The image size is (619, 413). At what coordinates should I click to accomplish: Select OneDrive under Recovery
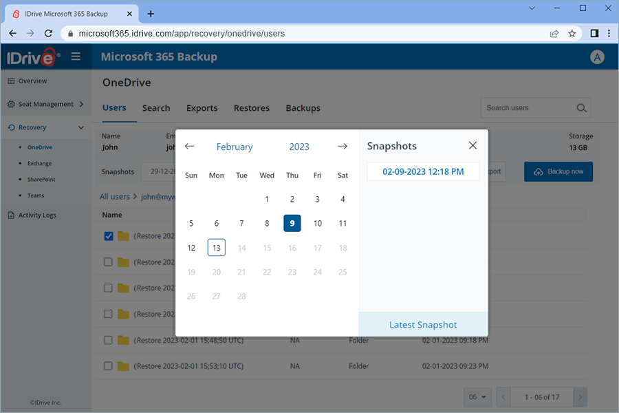tap(39, 147)
